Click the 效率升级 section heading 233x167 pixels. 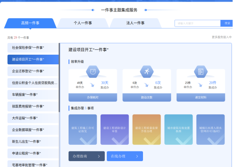tap(77, 62)
